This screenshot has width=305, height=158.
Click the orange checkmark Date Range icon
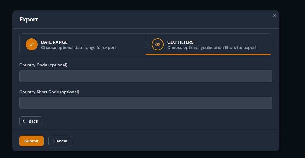(x=32, y=44)
